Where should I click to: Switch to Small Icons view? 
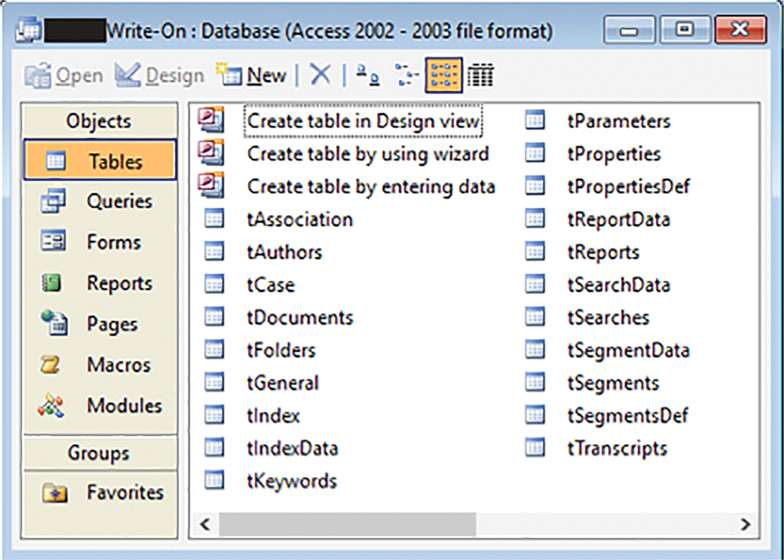coord(406,76)
